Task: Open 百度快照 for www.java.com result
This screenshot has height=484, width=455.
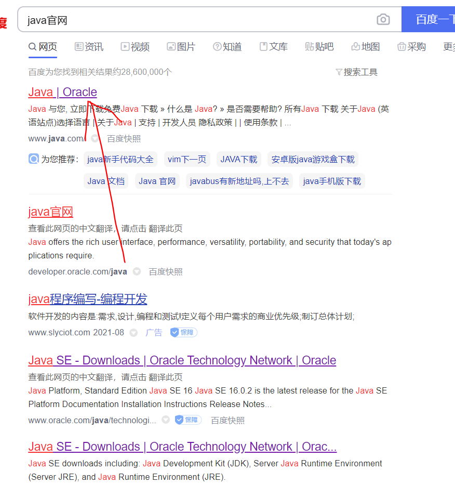Action: coord(124,139)
